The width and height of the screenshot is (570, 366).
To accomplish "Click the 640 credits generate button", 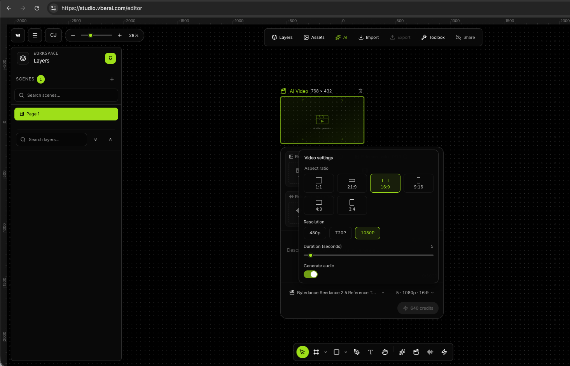I will click(x=418, y=308).
